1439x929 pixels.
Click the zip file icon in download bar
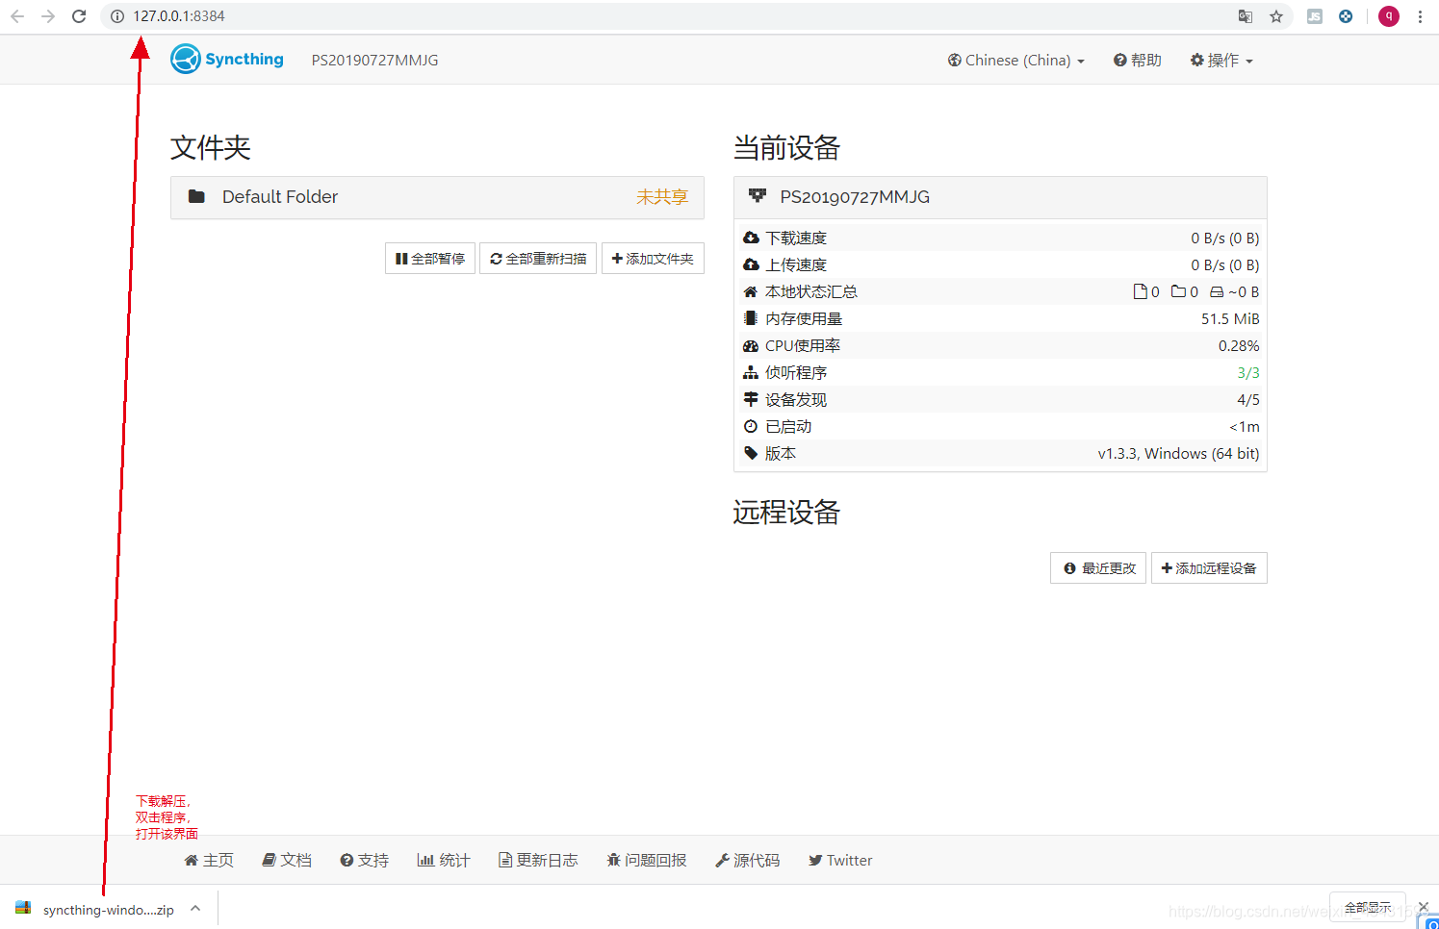[x=23, y=909]
